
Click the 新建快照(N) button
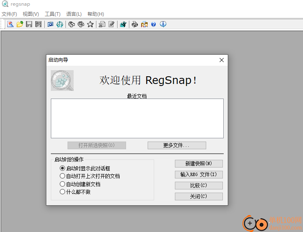pos(199,163)
